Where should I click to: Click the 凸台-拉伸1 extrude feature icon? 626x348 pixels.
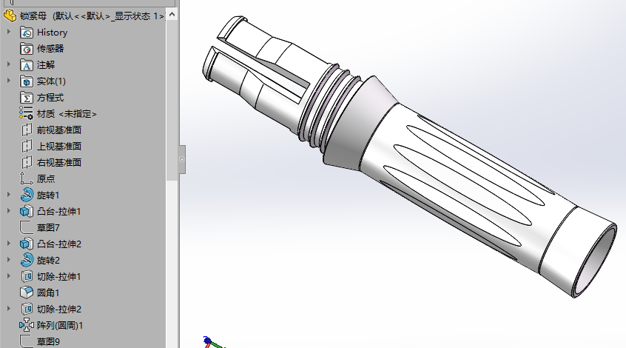tap(27, 211)
